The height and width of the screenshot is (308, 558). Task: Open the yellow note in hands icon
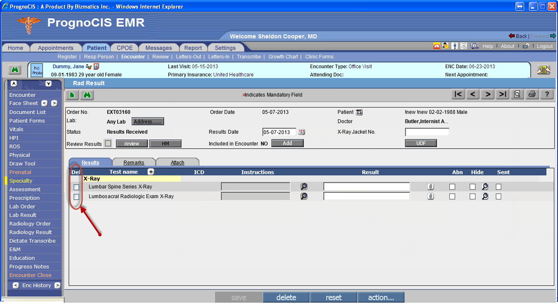pos(543,70)
